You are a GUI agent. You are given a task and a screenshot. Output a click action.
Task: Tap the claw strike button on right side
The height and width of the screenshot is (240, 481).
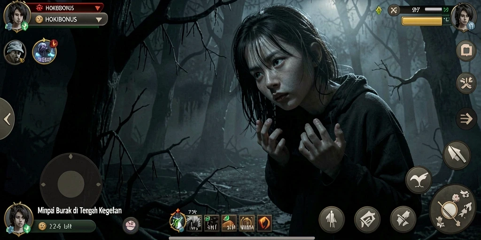466,83
